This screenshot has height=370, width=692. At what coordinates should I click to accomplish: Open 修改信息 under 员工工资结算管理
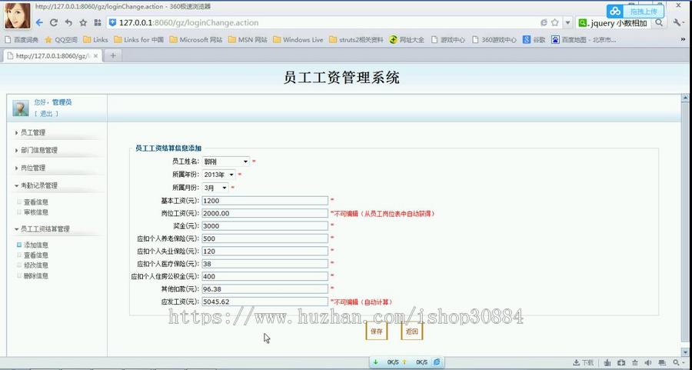pyautogui.click(x=35, y=265)
